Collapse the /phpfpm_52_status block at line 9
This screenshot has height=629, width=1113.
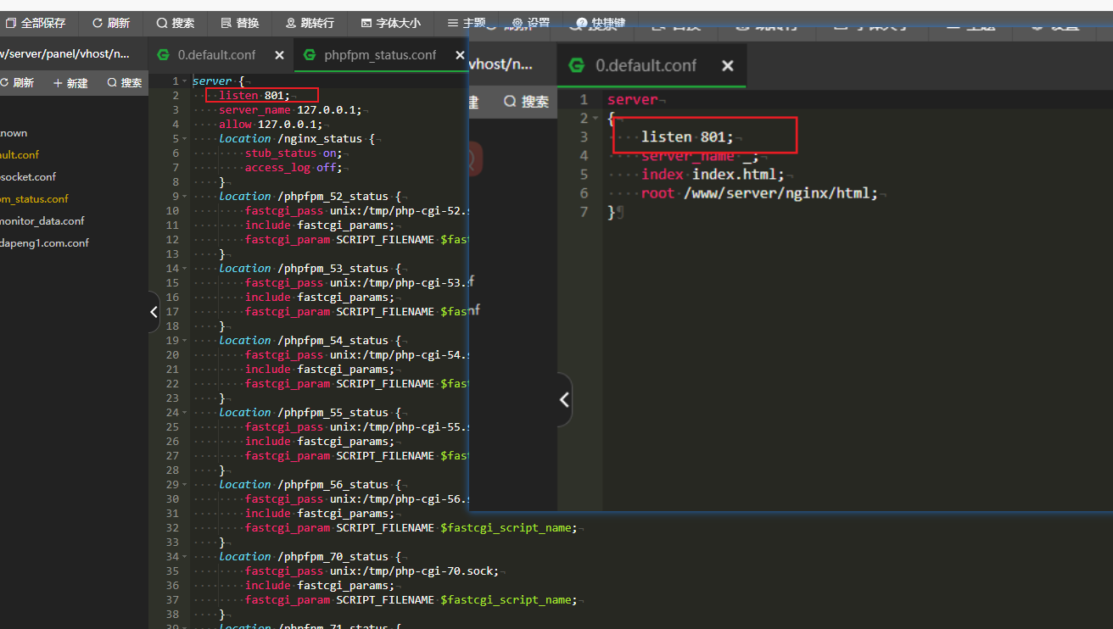pyautogui.click(x=186, y=196)
